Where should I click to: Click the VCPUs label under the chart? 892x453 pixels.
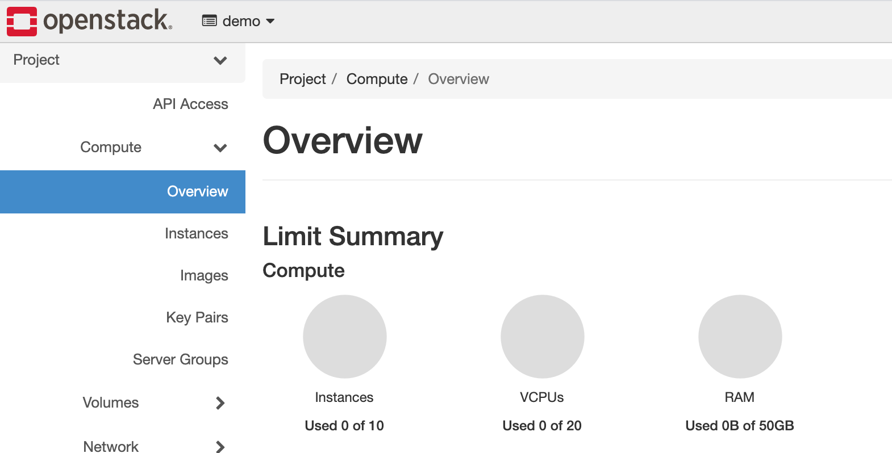542,397
